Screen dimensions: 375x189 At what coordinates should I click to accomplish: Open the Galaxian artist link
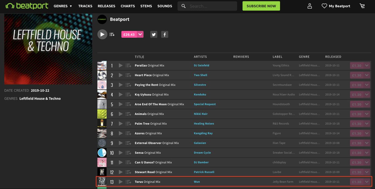pyautogui.click(x=200, y=143)
